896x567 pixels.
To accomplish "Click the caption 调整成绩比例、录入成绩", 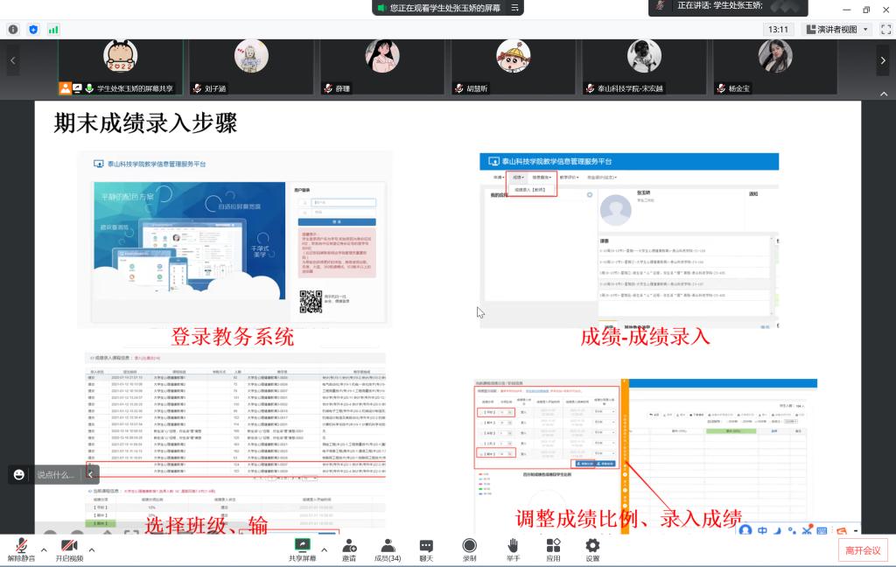I will (628, 518).
